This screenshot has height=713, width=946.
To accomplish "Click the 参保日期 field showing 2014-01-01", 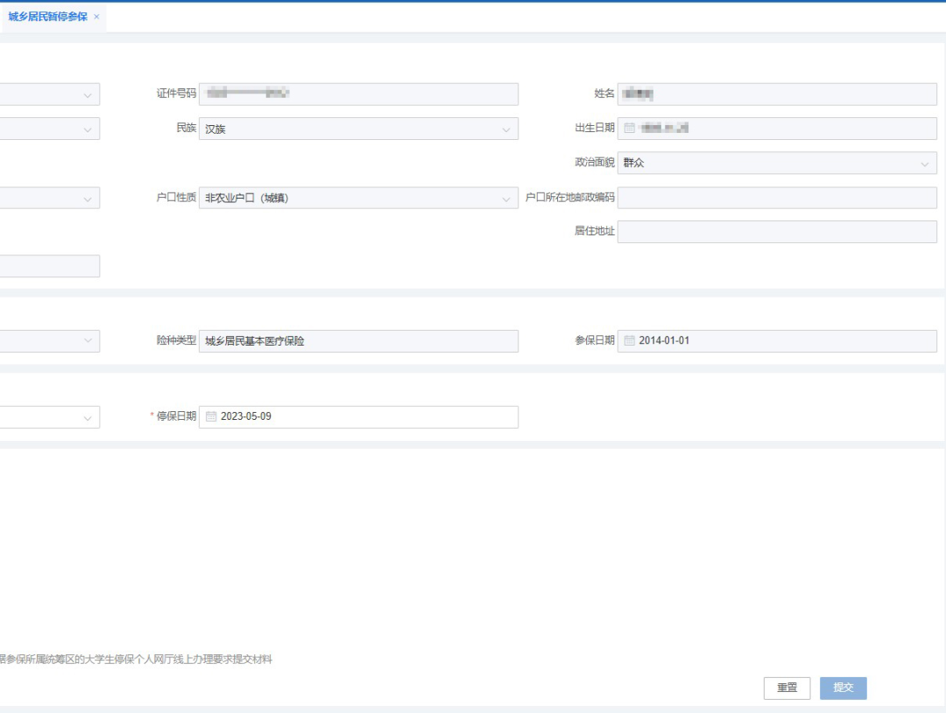I will coord(777,340).
